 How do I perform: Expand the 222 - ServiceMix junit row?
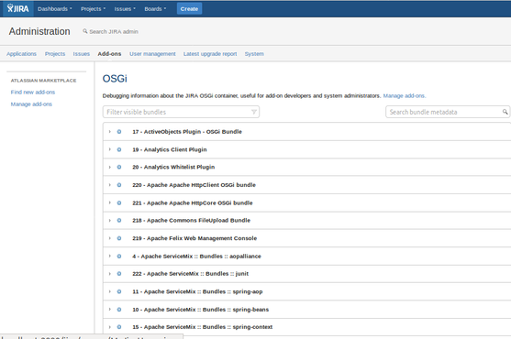pyautogui.click(x=110, y=274)
